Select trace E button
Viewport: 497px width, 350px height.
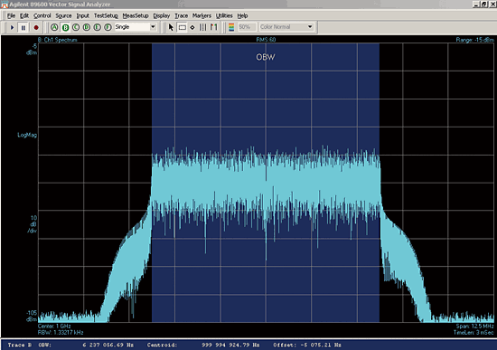[98, 27]
